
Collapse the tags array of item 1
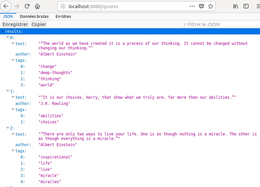click(x=13, y=109)
